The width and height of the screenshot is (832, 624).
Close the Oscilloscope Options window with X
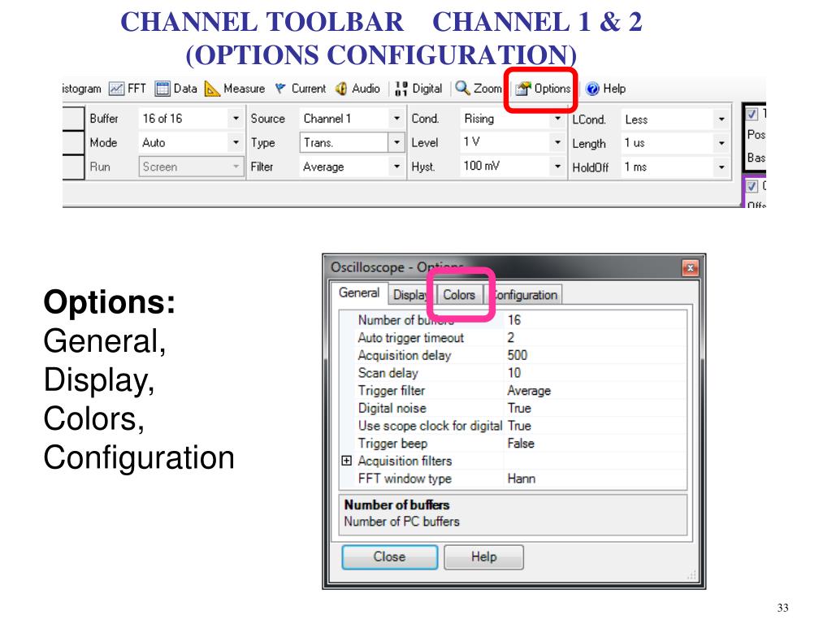click(x=691, y=268)
